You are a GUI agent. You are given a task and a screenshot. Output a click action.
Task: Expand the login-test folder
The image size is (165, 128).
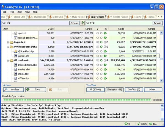pos(8,42)
